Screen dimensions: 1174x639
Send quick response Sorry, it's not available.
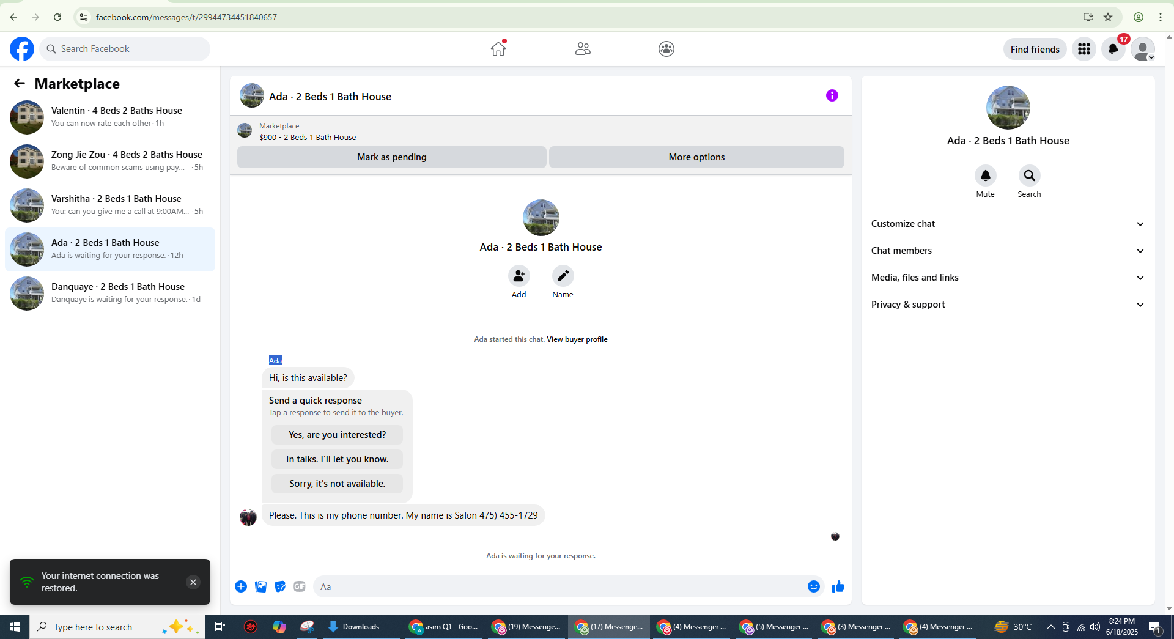pos(337,484)
